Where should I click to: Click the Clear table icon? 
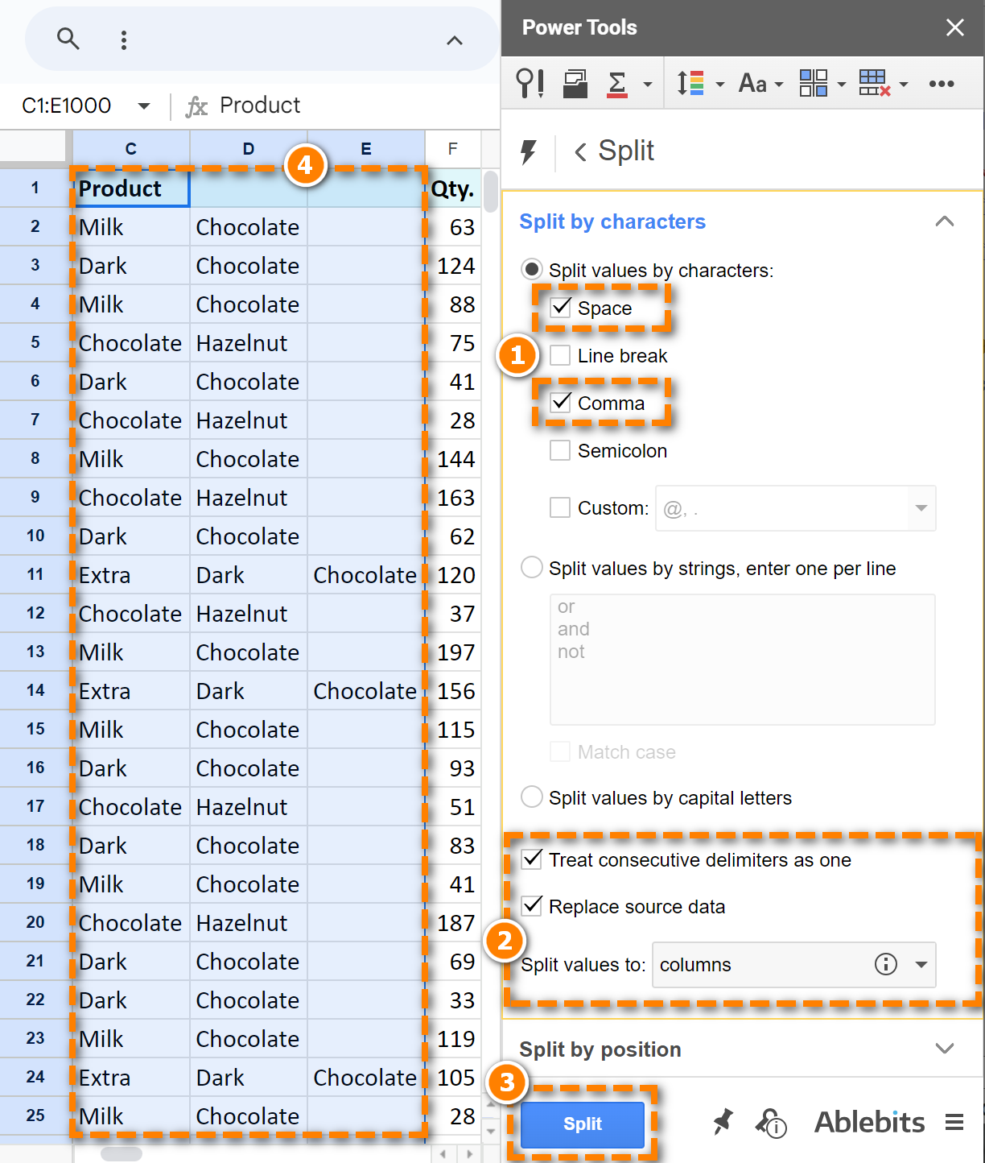click(875, 83)
